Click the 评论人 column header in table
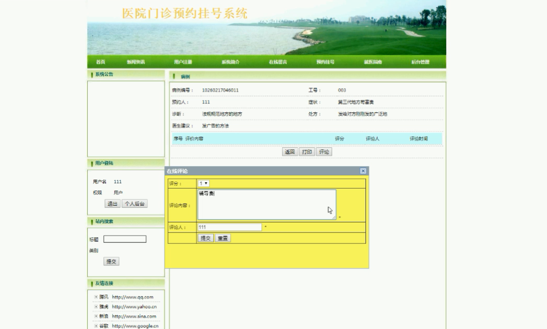547x329 pixels. coord(372,138)
